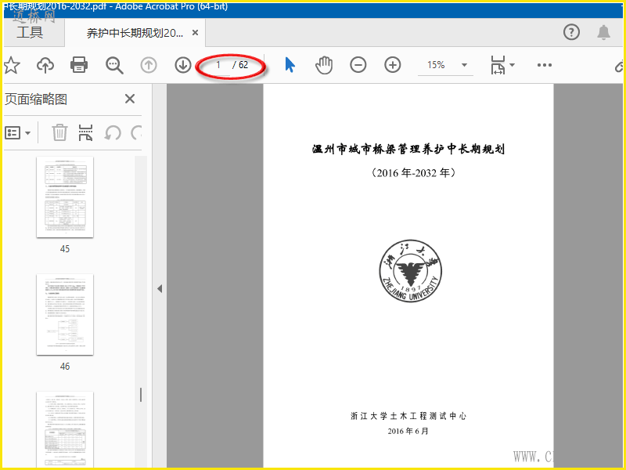Open the find text magnifier tool
The width and height of the screenshot is (626, 470).
[x=114, y=65]
